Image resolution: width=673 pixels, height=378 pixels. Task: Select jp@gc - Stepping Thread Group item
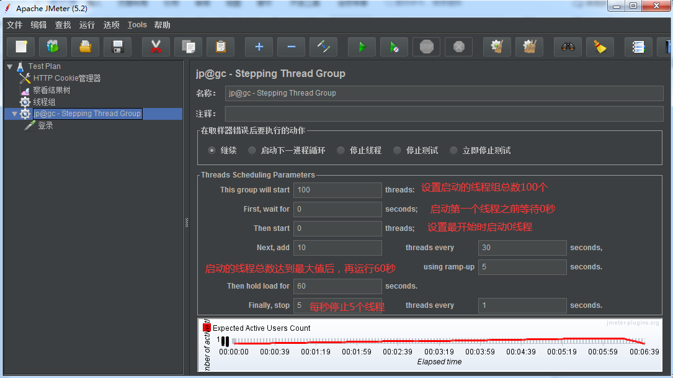[87, 114]
